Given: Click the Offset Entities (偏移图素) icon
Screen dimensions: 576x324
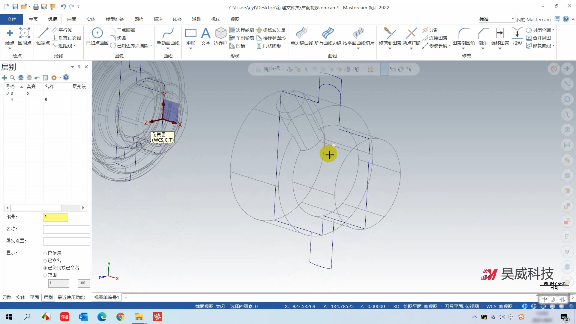Looking at the screenshot, I should tap(500, 33).
